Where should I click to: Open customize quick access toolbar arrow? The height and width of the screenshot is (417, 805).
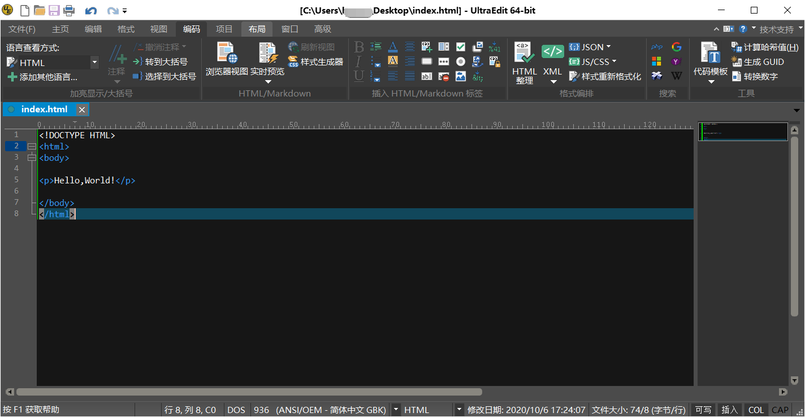click(x=124, y=11)
